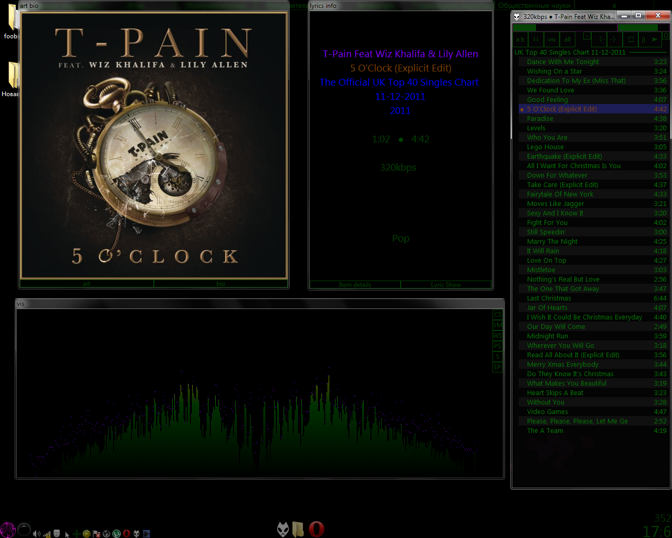Screen dimensions: 672x538
Task: Click the seek bar in the player window
Action: 564,27
